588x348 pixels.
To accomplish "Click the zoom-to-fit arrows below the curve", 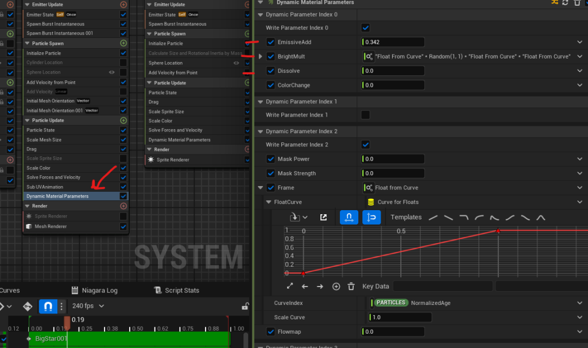I will click(x=290, y=286).
